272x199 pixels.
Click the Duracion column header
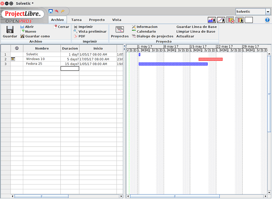[x=70, y=48]
